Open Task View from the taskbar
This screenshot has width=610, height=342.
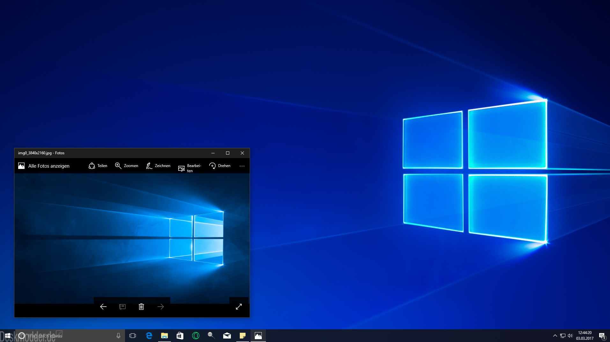pyautogui.click(x=133, y=336)
